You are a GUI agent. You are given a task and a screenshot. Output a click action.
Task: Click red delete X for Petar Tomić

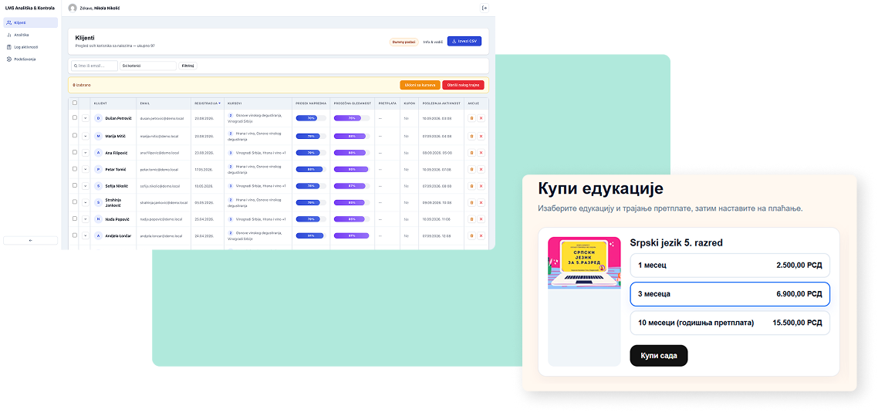pos(481,169)
